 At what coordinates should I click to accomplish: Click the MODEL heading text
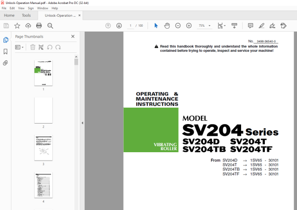pyautogui.click(x=195, y=118)
